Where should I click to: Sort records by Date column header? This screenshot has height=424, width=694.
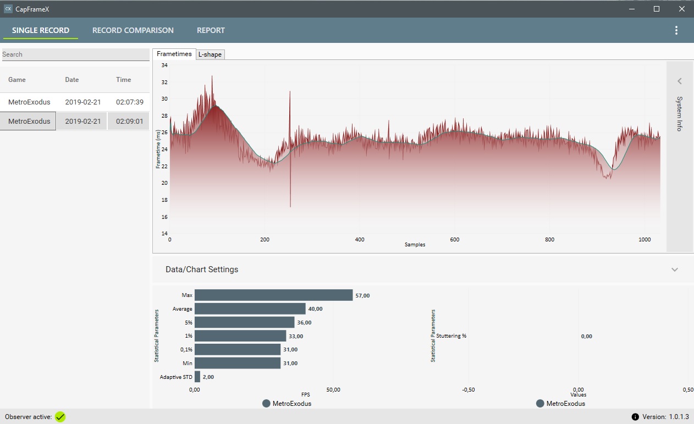(x=72, y=80)
